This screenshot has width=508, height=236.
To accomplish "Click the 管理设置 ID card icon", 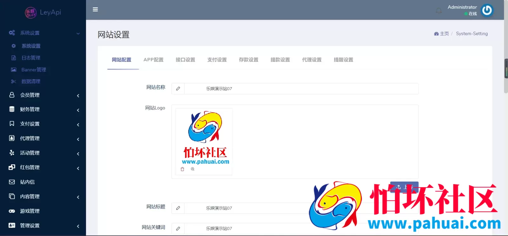I will tap(12, 225).
